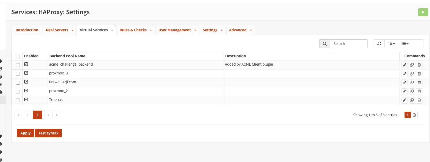Click the green play service button
Screen dimensions: 430x162
(x=423, y=12)
